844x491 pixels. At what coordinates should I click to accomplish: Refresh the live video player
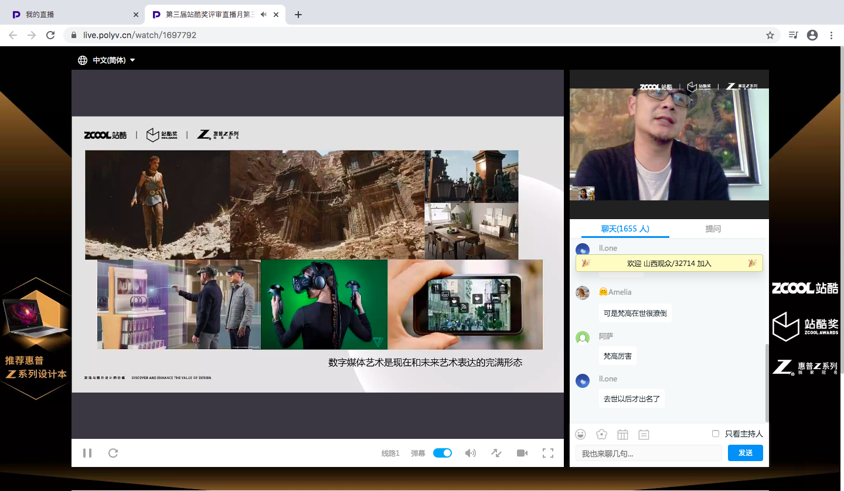pos(114,453)
